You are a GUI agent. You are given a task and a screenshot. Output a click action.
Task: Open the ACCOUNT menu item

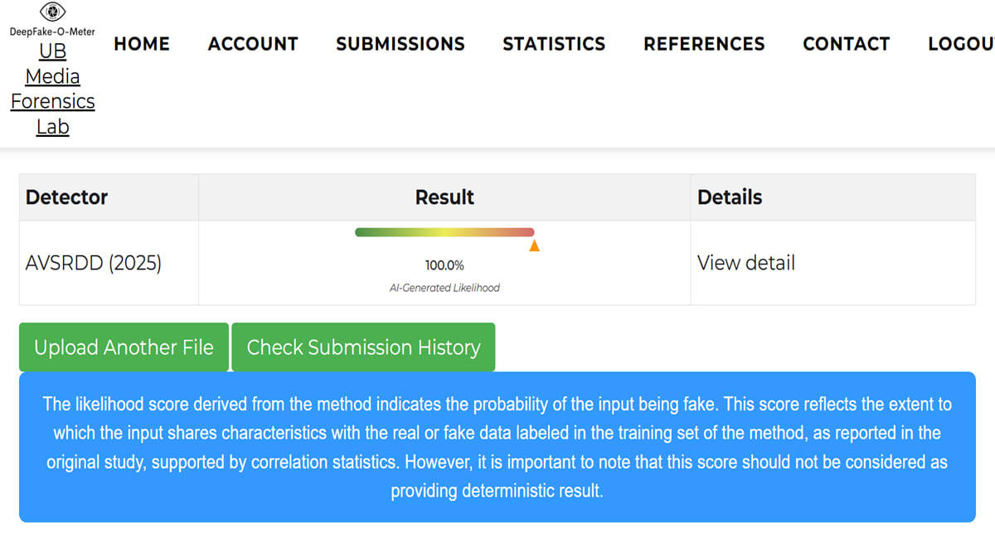(x=253, y=44)
